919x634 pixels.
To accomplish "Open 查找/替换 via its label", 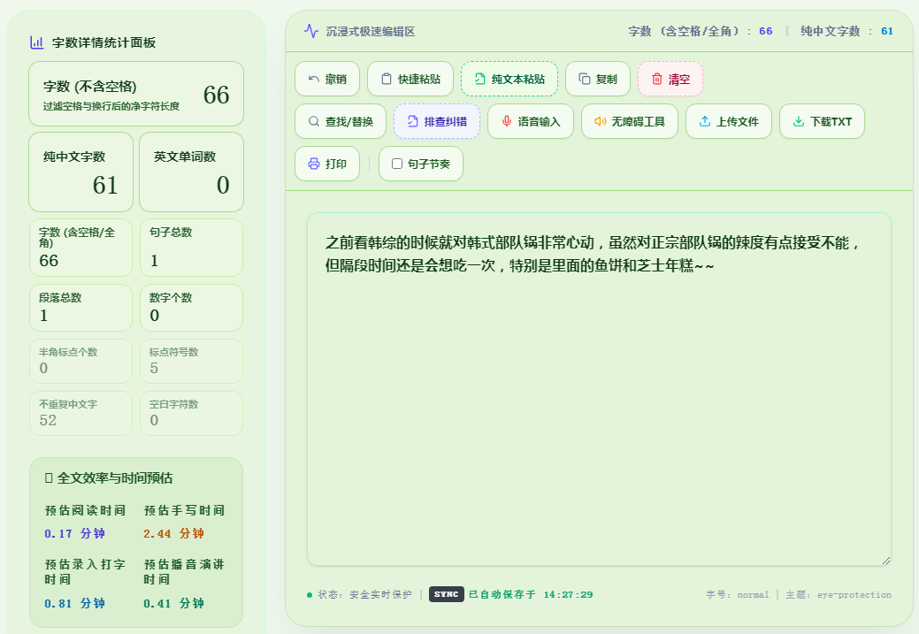I will tap(349, 121).
